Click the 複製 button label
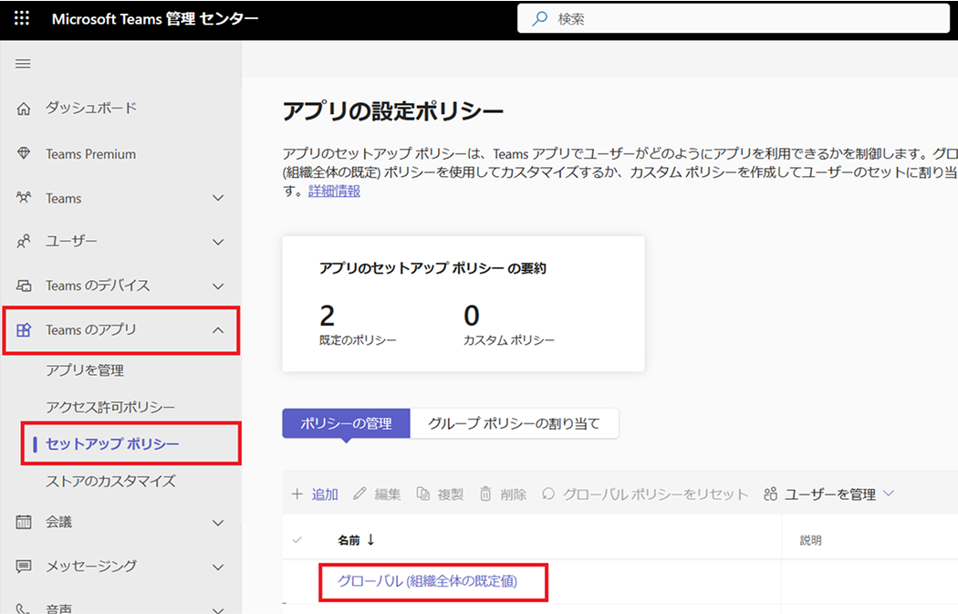Screen dimensions: 958x614 click(451, 494)
